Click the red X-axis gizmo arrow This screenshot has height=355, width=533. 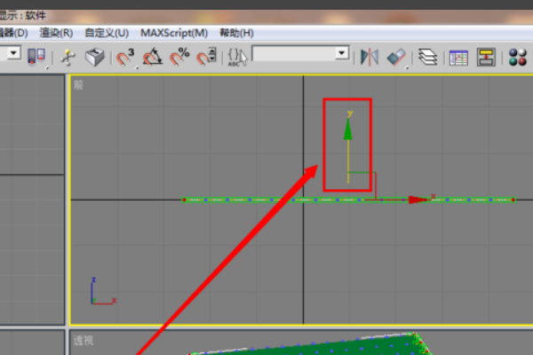(x=418, y=200)
